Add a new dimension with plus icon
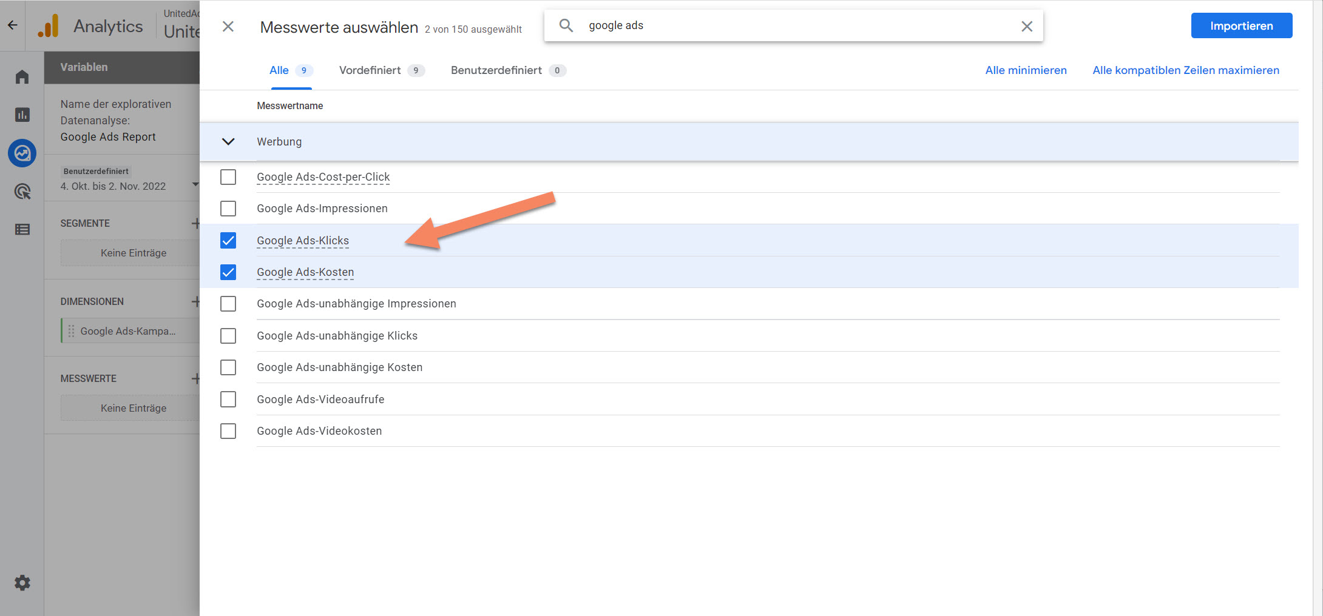The width and height of the screenshot is (1323, 616). pos(195,301)
